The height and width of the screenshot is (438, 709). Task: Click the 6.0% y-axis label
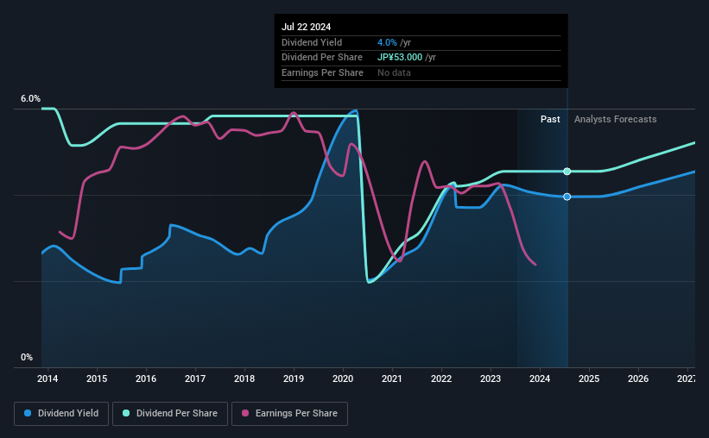click(x=30, y=99)
